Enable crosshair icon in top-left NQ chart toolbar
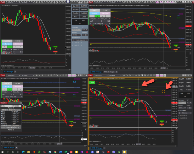194x154 pixels. click(x=48, y=3)
